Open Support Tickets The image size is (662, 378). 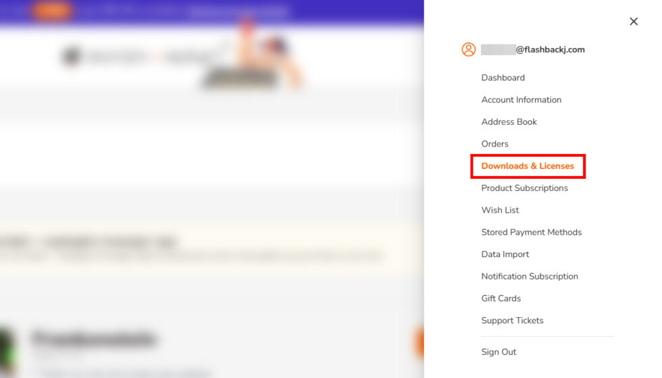(x=512, y=321)
